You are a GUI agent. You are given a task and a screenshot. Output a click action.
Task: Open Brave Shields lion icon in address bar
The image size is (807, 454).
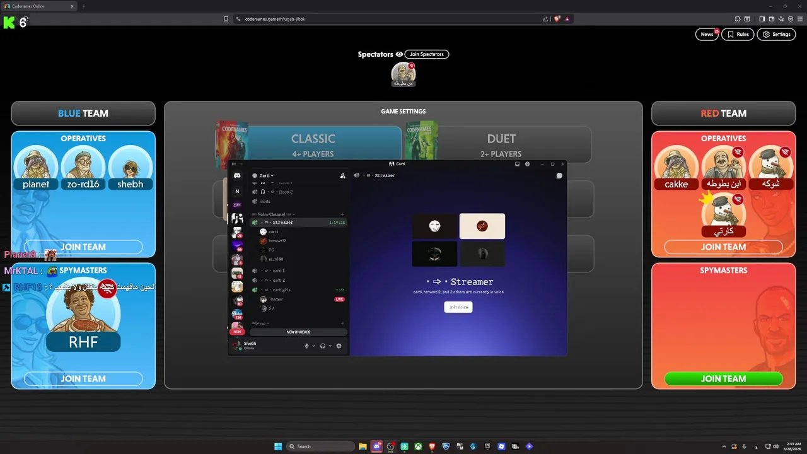coord(557,19)
